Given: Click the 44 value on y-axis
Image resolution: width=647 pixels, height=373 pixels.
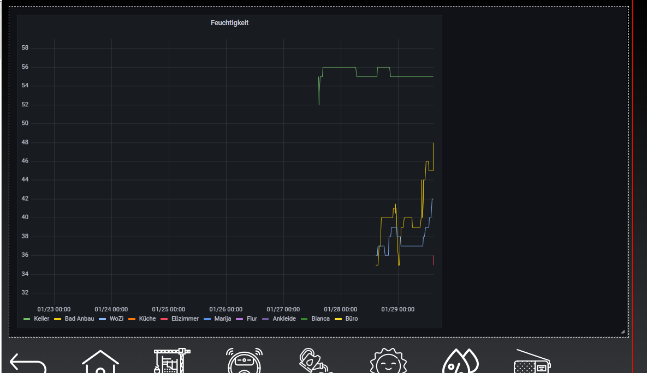Looking at the screenshot, I should coord(25,180).
